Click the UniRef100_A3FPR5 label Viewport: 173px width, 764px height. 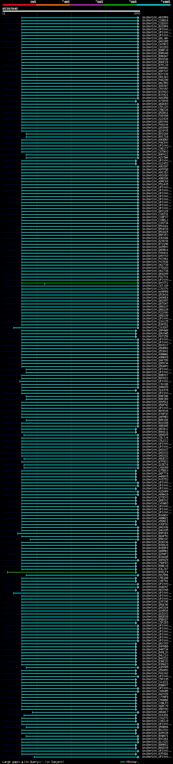(155, 667)
